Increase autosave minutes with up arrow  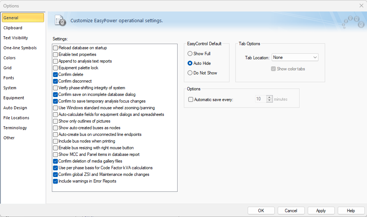click(270, 97)
